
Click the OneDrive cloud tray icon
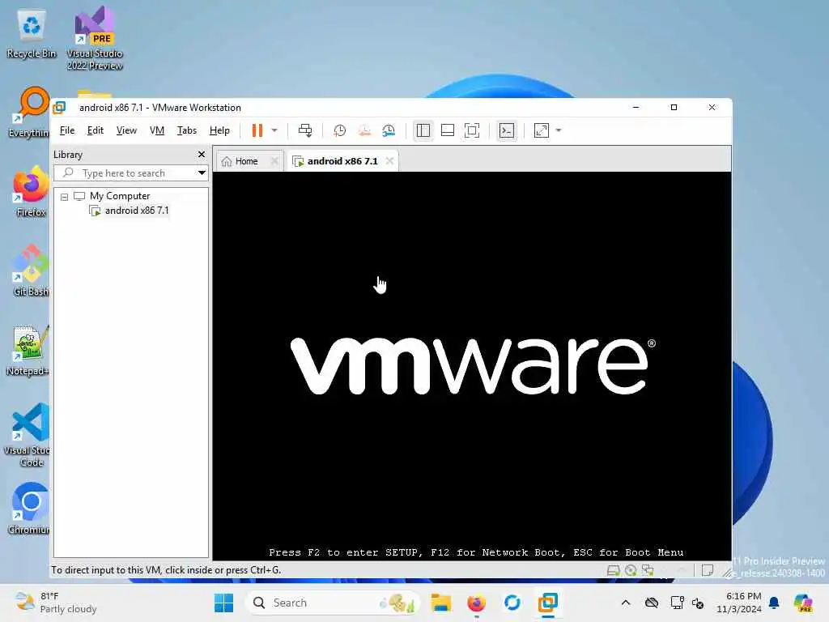click(x=652, y=603)
